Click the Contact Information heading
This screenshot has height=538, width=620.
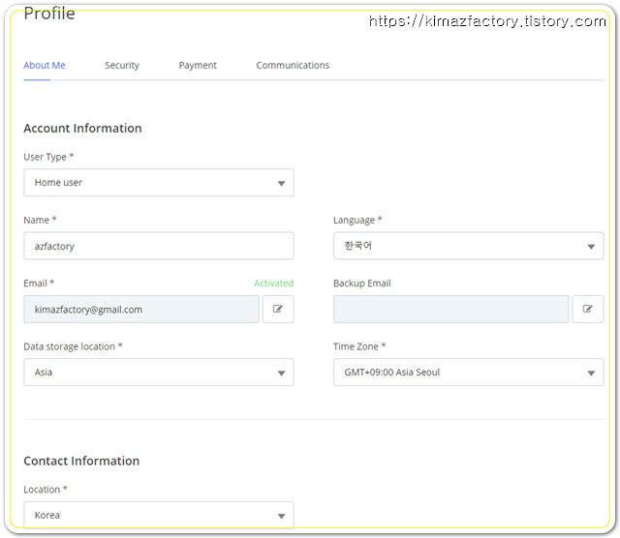[x=81, y=461]
